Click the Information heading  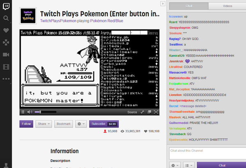point(64,151)
